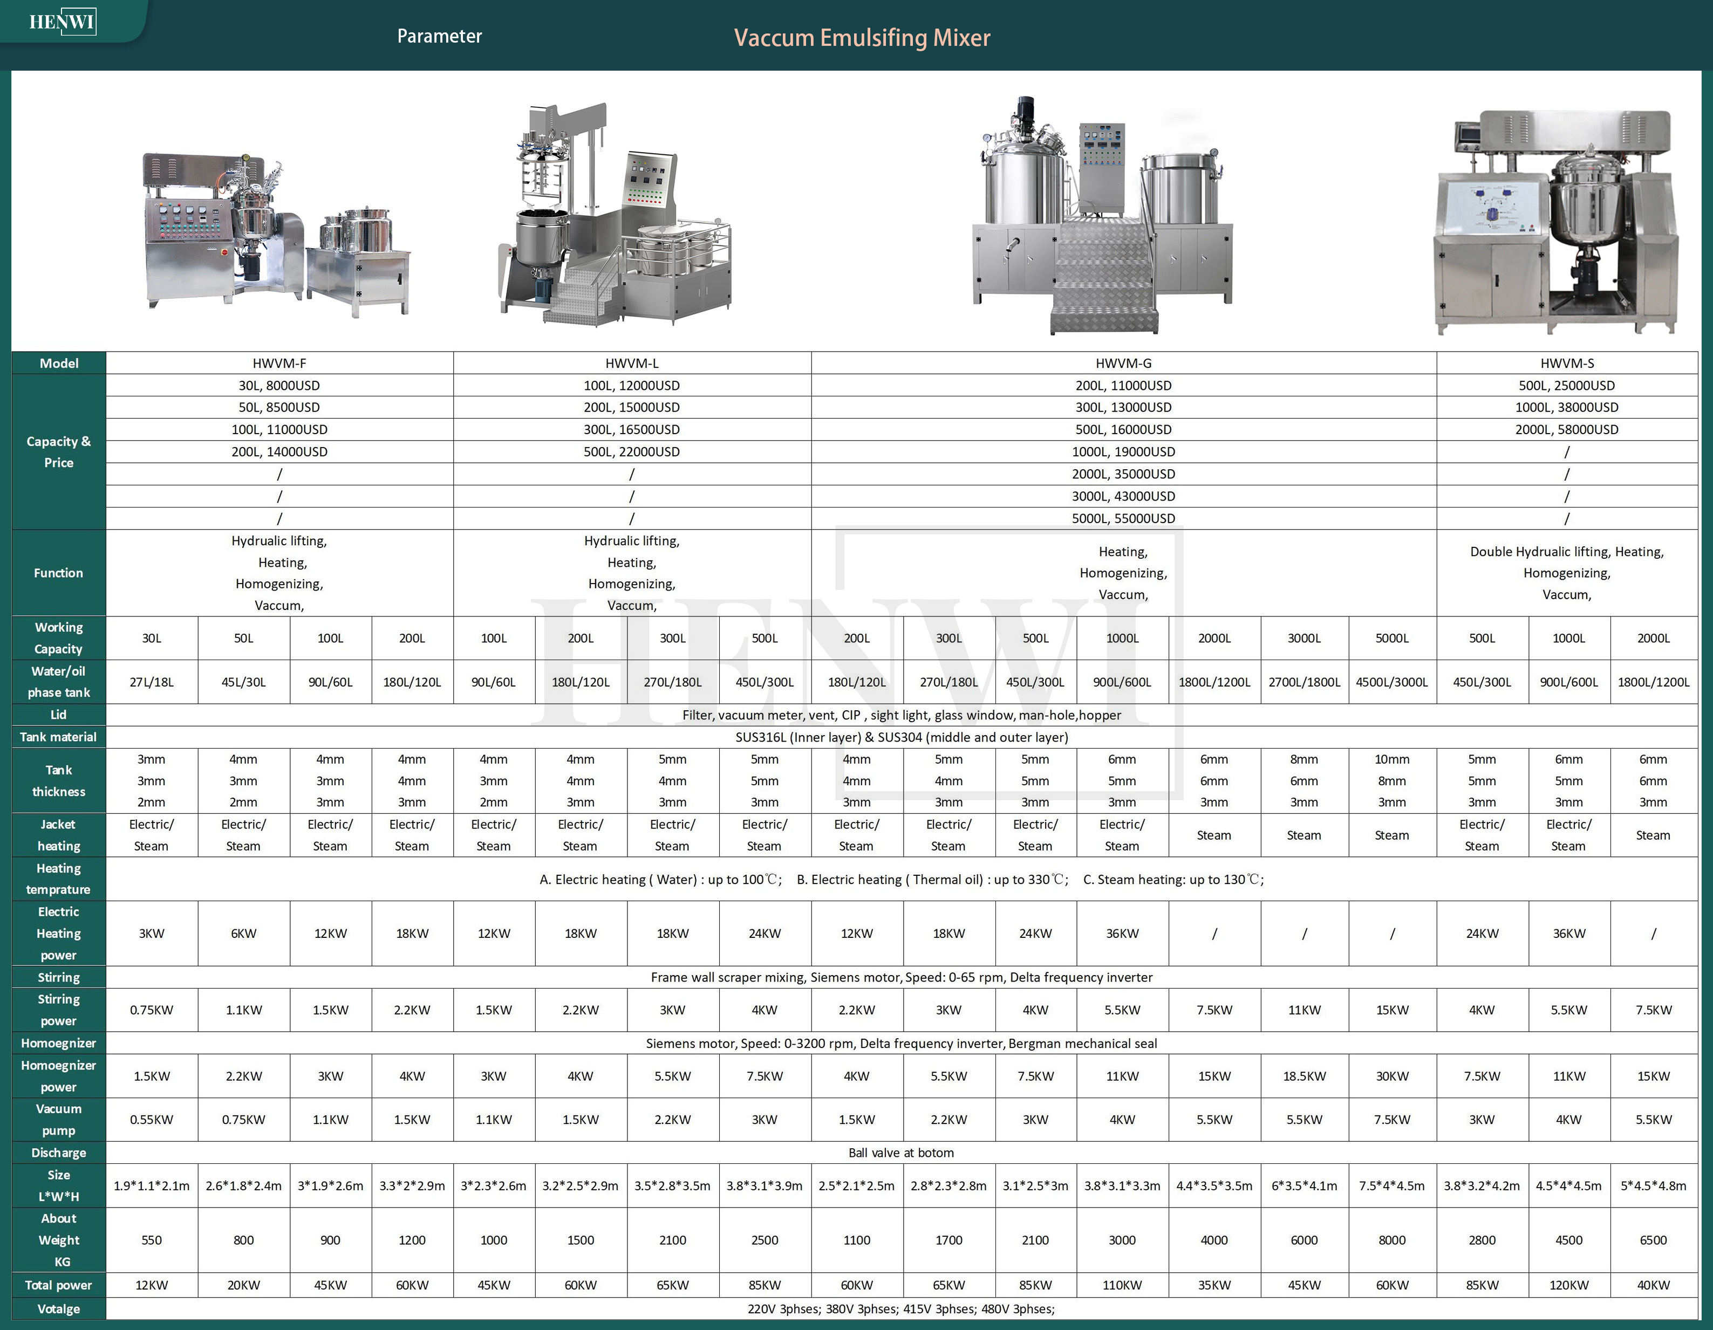The width and height of the screenshot is (1713, 1330).
Task: Select the HWVM-F machine product photo
Action: pyautogui.click(x=278, y=235)
